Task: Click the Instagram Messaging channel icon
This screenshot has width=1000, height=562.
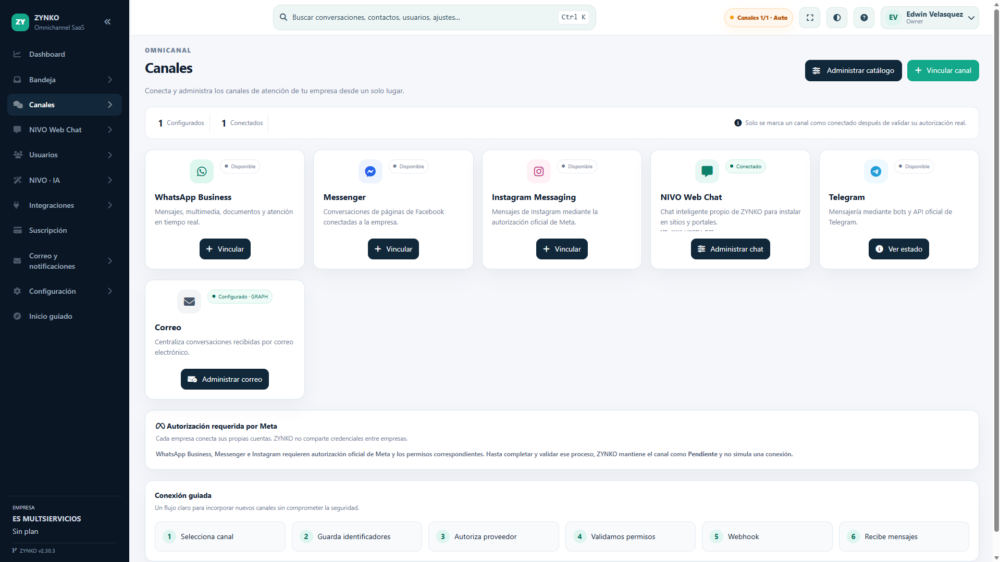Action: (x=539, y=171)
